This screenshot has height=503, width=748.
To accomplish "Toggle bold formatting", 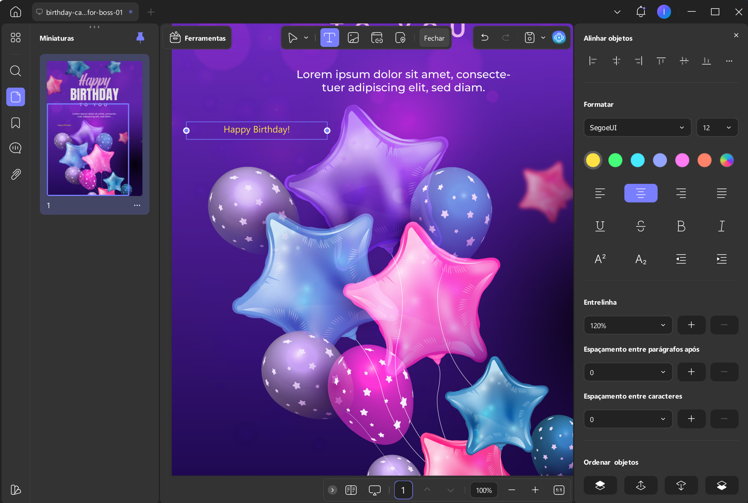I will point(681,226).
